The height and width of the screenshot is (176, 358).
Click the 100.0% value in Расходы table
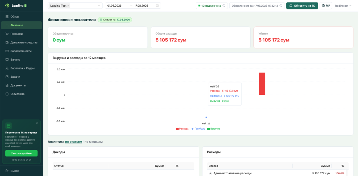click(340, 173)
